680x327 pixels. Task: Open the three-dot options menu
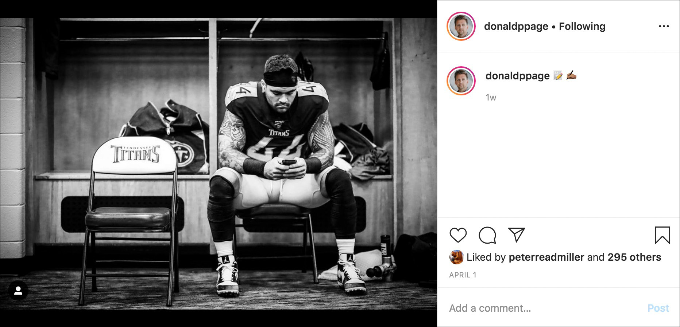pos(665,25)
